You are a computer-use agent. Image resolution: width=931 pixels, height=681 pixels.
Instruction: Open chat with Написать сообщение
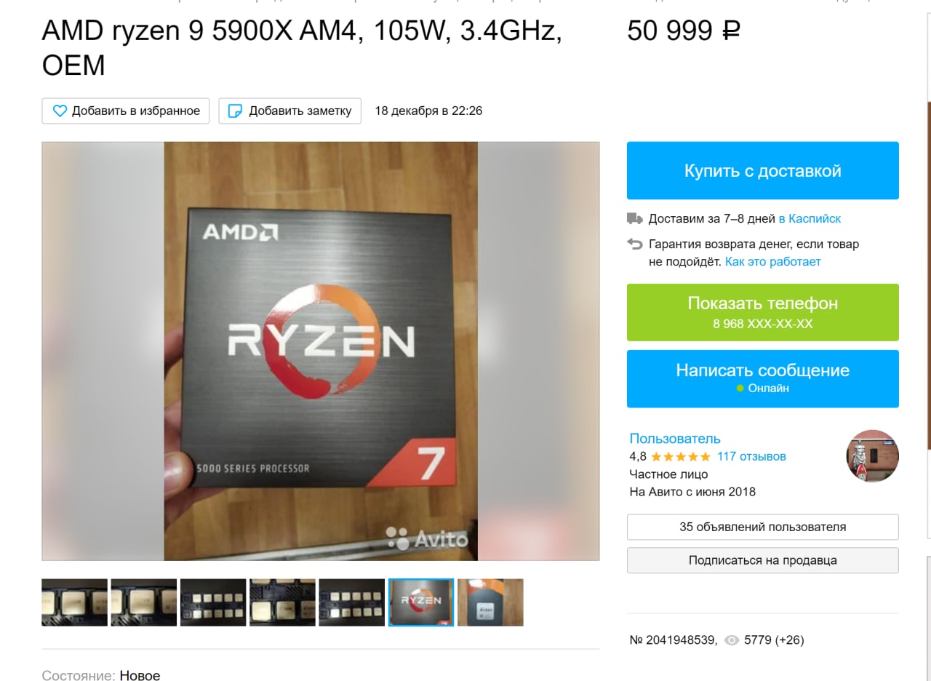tap(763, 378)
